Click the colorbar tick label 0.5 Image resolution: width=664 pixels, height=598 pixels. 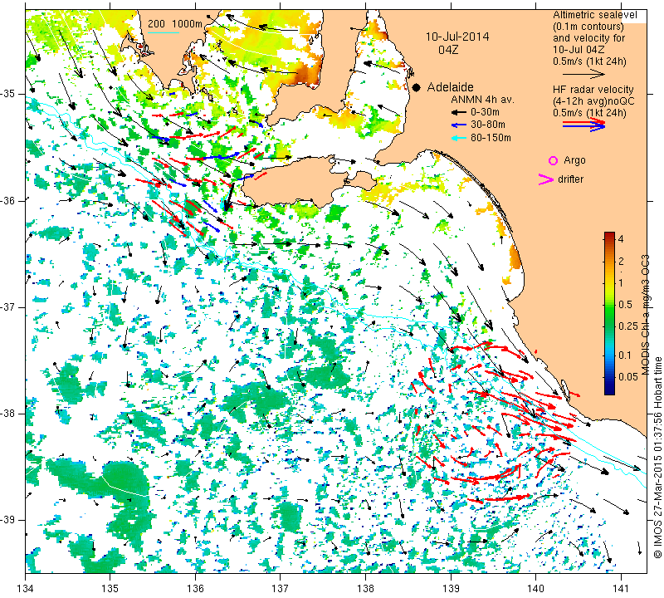625,305
